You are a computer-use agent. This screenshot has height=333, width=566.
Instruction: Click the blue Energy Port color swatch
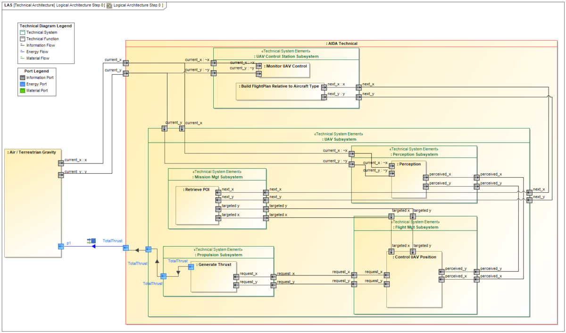pyautogui.click(x=22, y=84)
